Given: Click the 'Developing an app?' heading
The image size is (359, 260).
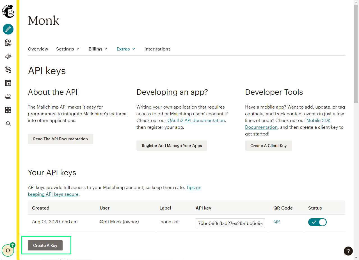Looking at the screenshot, I should 172,92.
